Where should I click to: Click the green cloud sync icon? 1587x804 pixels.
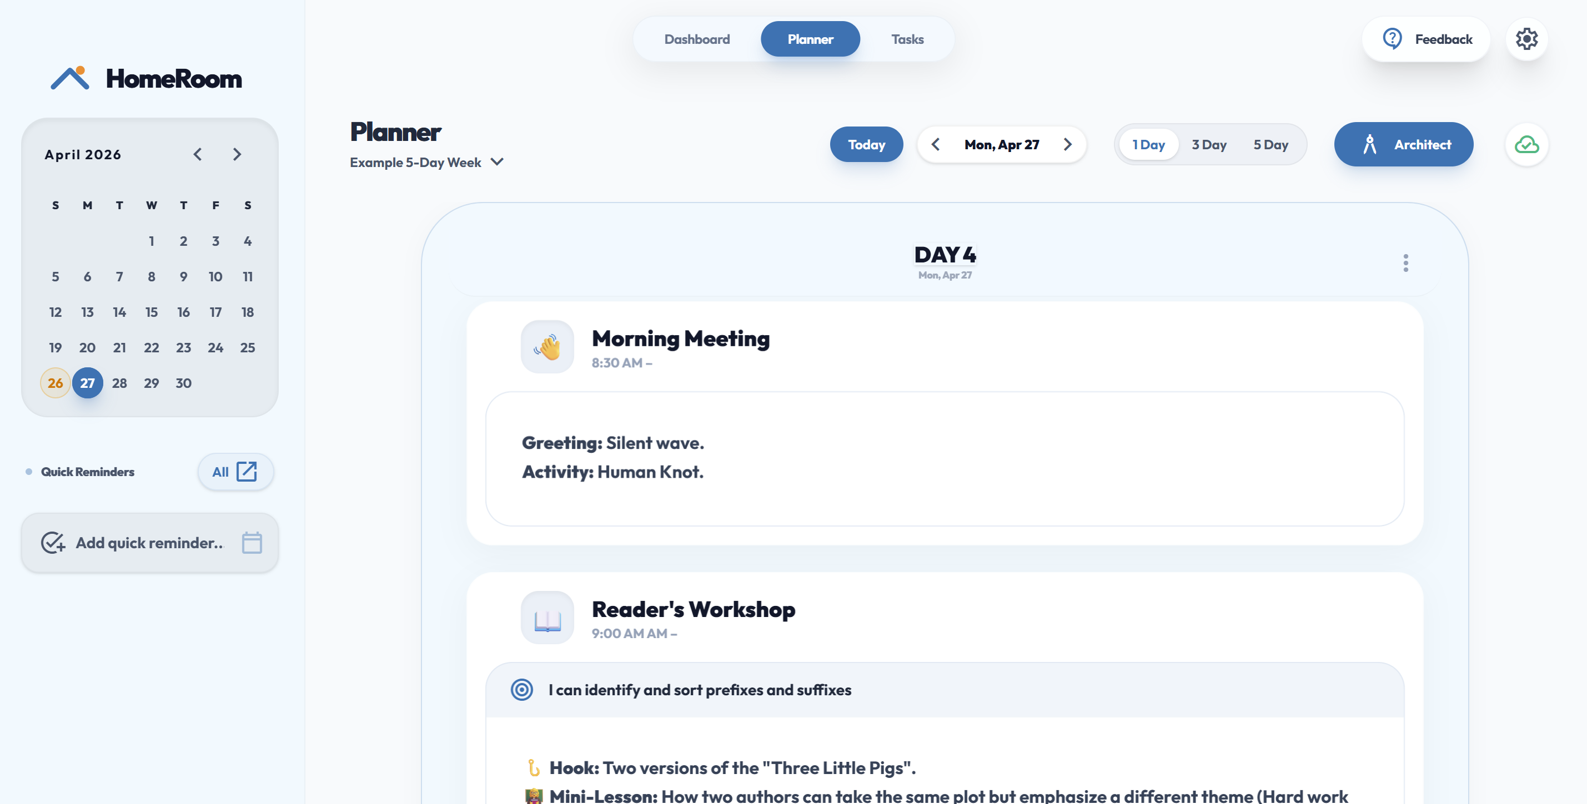[x=1526, y=145]
